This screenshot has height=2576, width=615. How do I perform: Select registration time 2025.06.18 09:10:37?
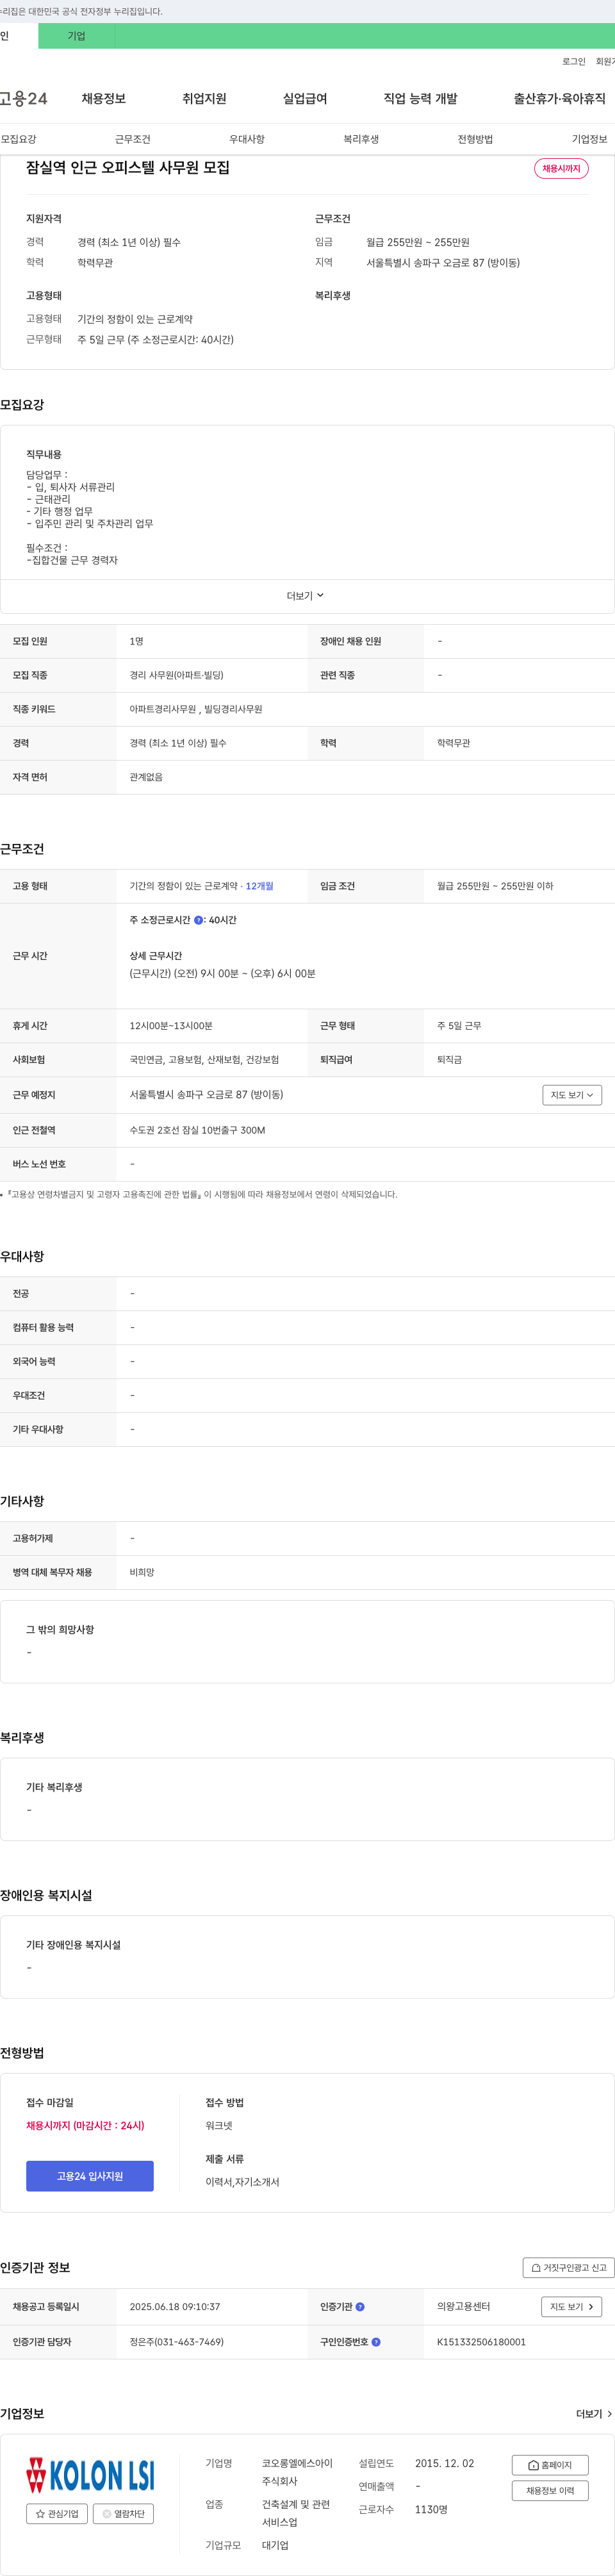click(x=175, y=2307)
